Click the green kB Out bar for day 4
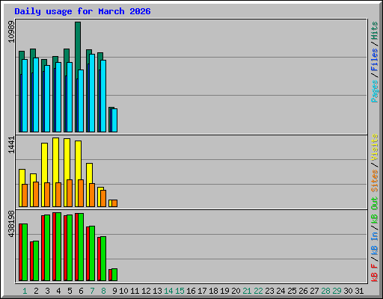Image resolution: width=383 pixels, height=299 pixels. coord(58,247)
